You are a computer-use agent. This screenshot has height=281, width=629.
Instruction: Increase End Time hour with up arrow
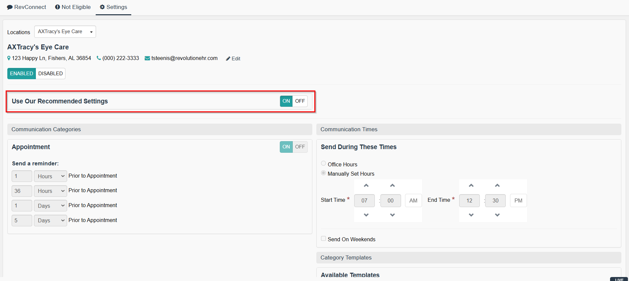click(x=471, y=186)
